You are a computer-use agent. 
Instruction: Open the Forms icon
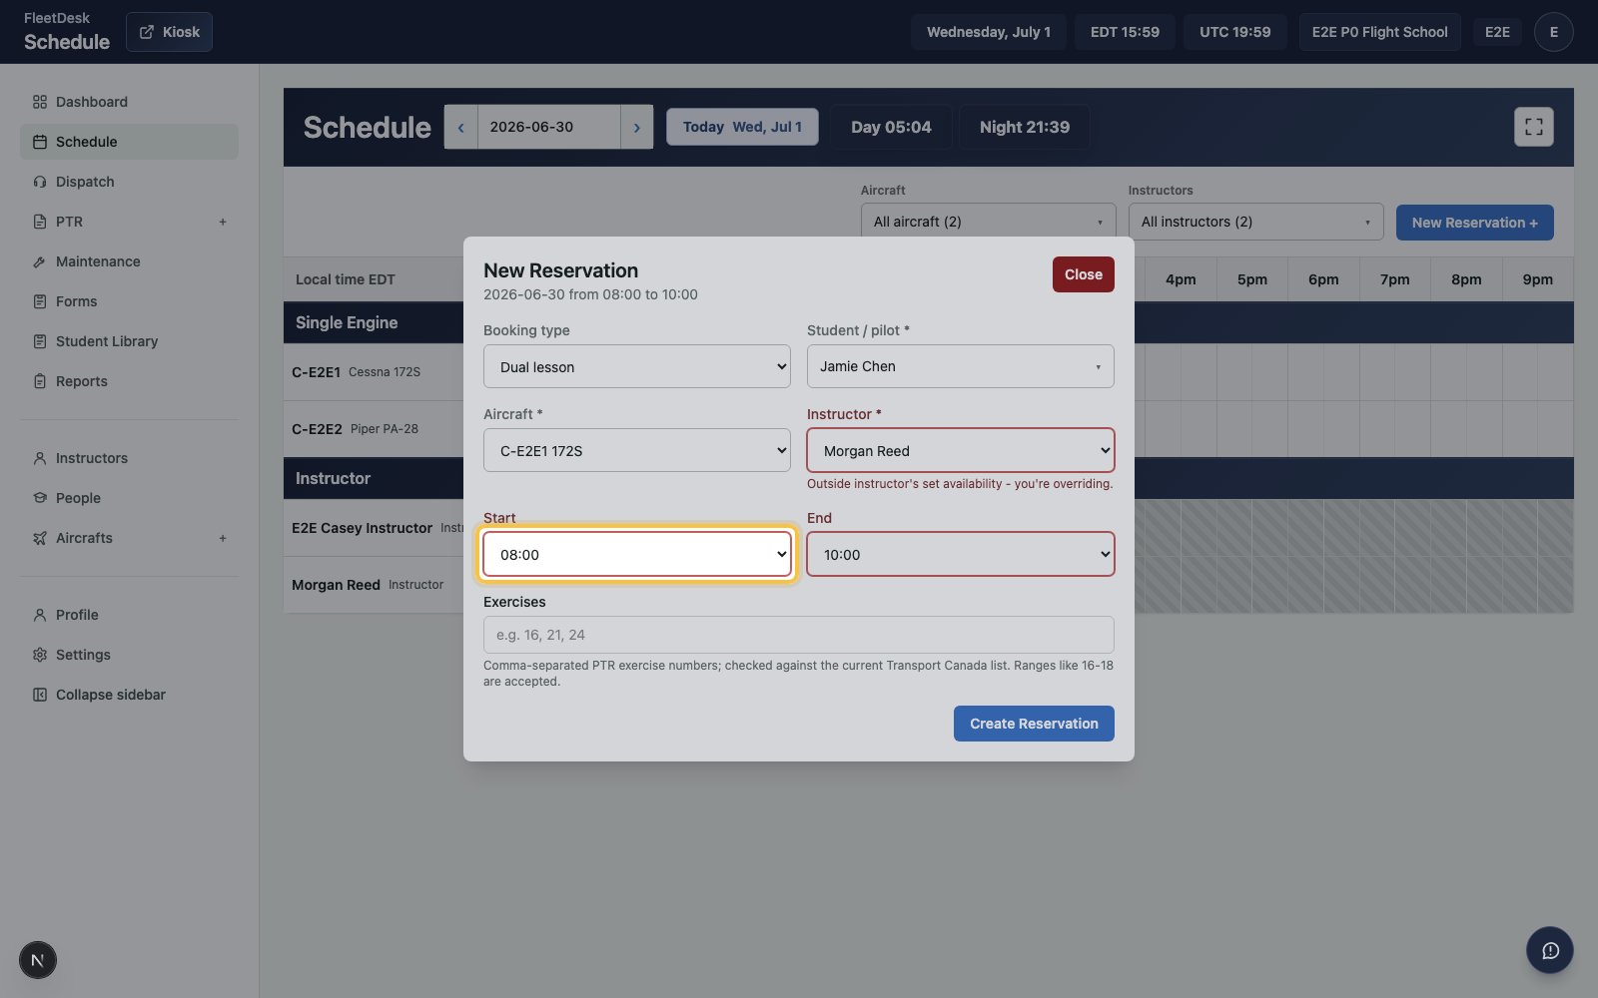point(40,301)
